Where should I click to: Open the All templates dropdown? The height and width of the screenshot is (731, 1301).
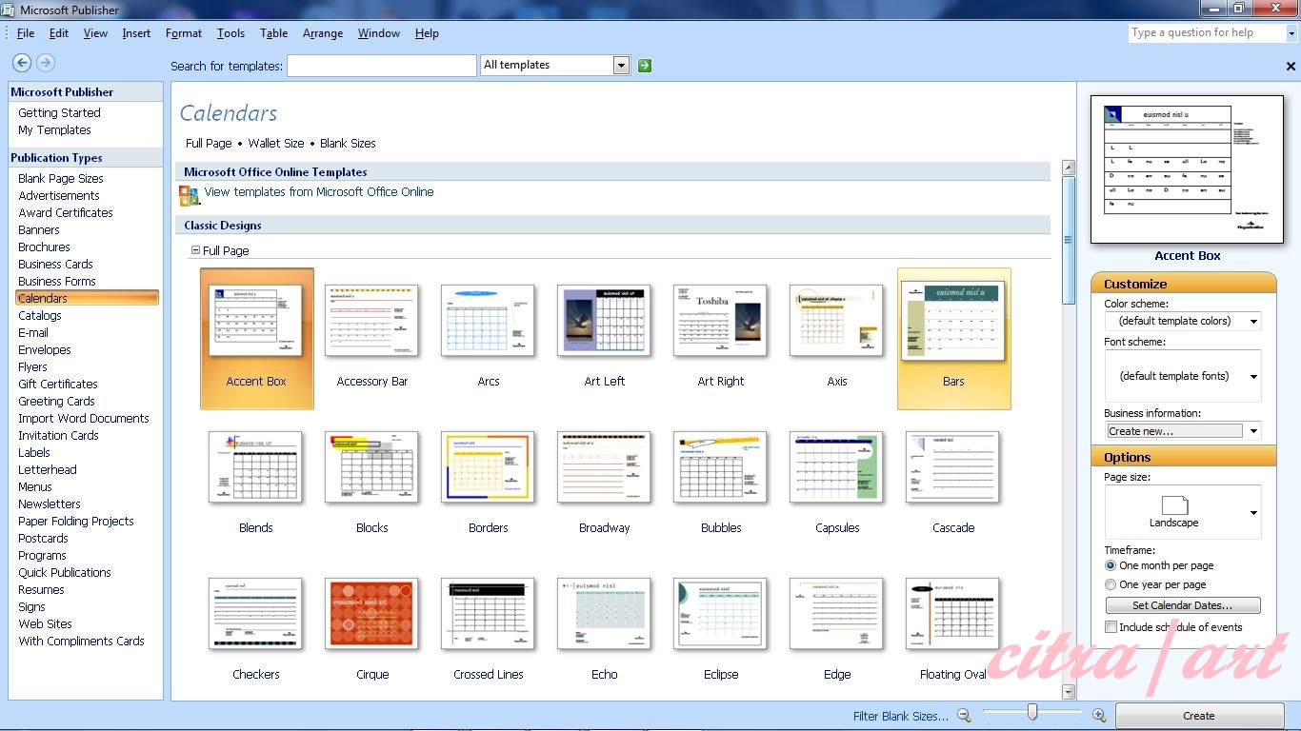pos(622,66)
